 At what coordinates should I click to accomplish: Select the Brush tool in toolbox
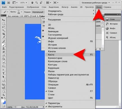point(3,45)
